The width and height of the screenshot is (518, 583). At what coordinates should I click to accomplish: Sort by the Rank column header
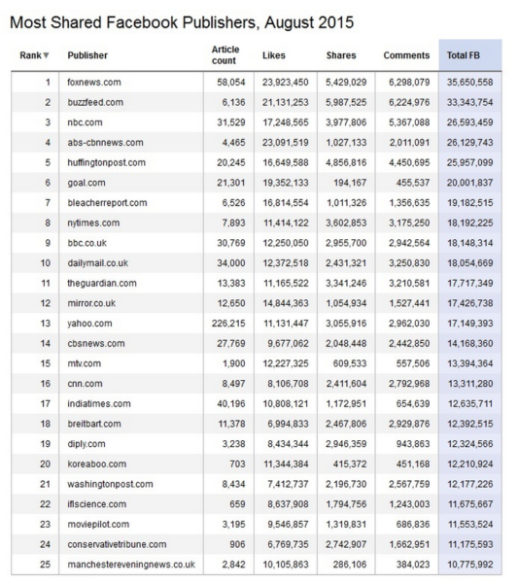pyautogui.click(x=34, y=55)
